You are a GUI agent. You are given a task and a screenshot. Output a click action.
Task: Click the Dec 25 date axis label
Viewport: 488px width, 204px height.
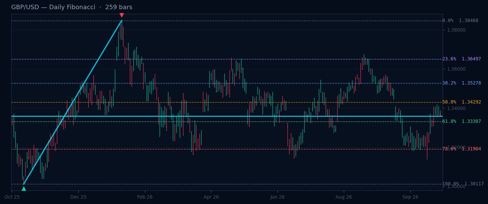pos(78,197)
